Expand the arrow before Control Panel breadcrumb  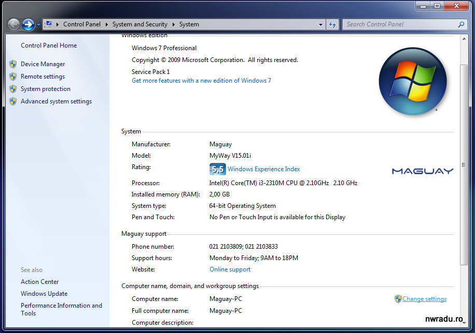click(57, 24)
